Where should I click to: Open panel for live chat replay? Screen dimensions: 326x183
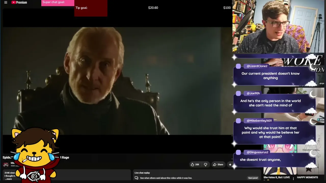pyautogui.click(x=253, y=178)
